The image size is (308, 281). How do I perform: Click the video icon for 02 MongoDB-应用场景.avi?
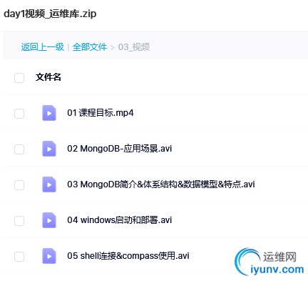pos(49,149)
